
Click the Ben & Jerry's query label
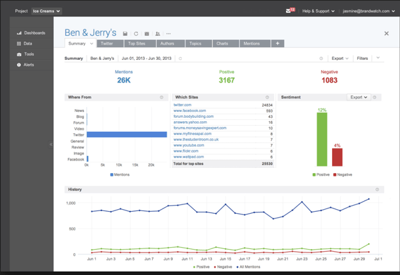pyautogui.click(x=102, y=59)
